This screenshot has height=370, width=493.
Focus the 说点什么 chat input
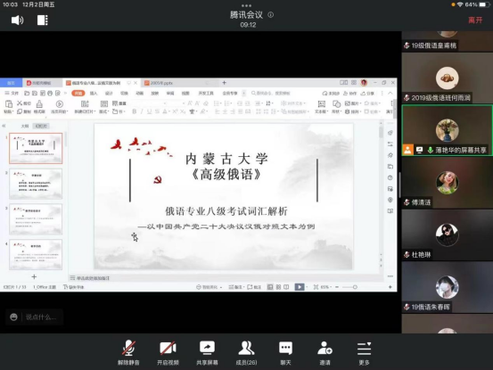[x=42, y=317]
